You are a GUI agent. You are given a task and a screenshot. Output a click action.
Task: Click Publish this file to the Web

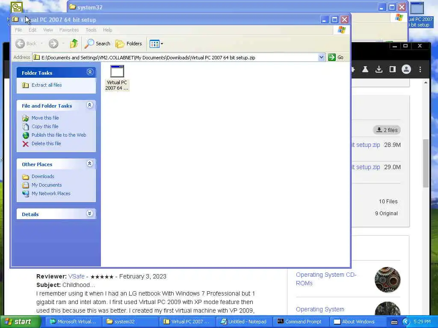click(x=59, y=135)
